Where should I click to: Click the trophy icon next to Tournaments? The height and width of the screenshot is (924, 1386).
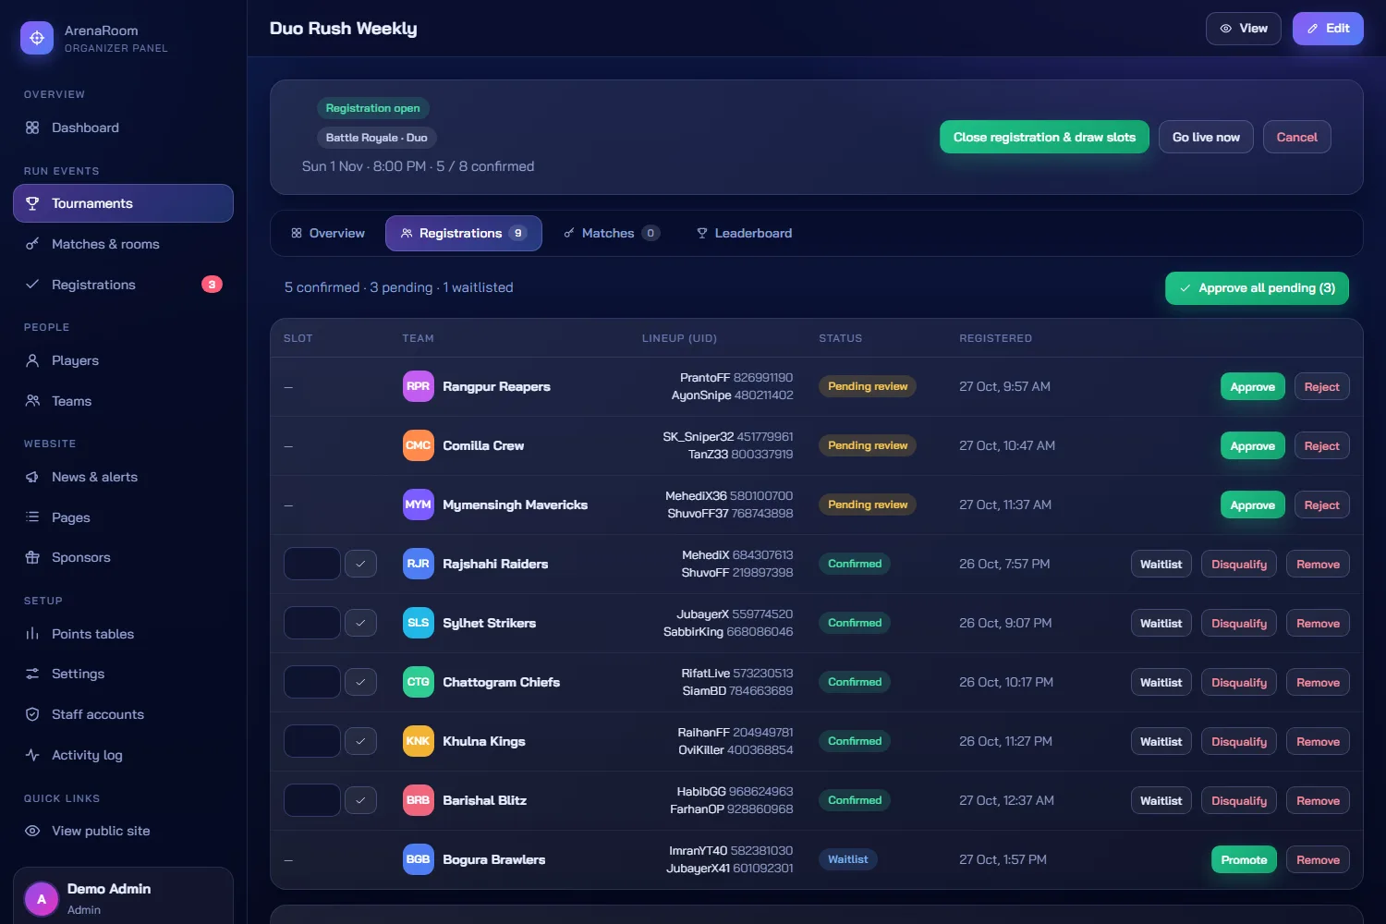32,203
